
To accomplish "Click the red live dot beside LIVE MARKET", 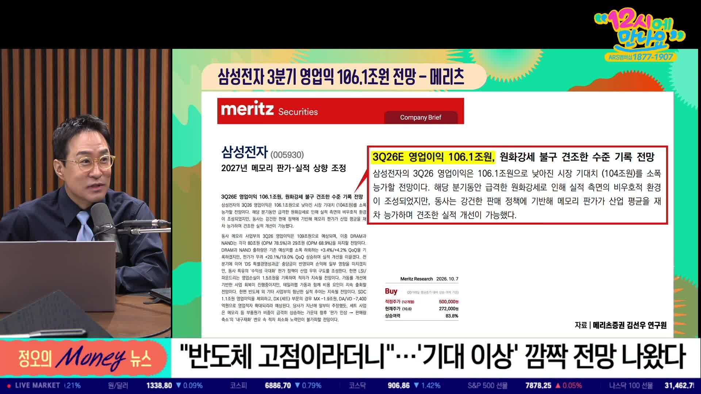I will point(9,386).
